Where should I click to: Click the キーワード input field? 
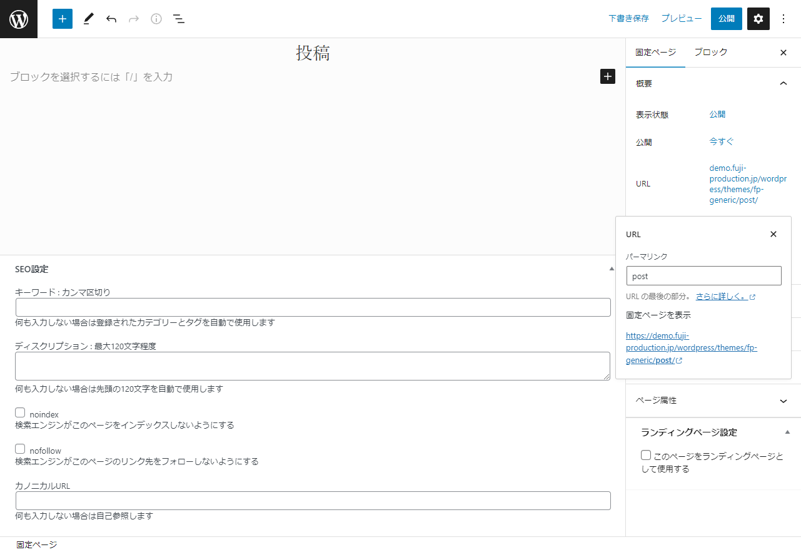pos(313,307)
